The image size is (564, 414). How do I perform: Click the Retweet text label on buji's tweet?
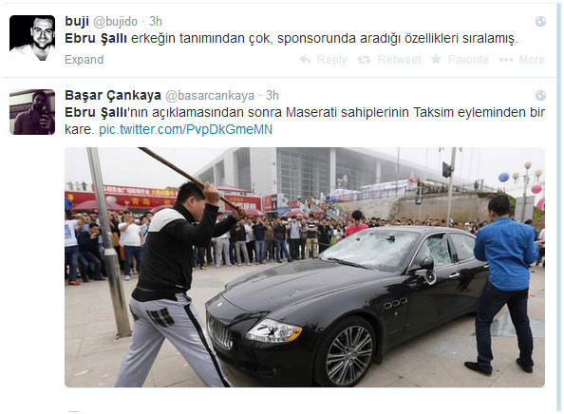pos(400,60)
